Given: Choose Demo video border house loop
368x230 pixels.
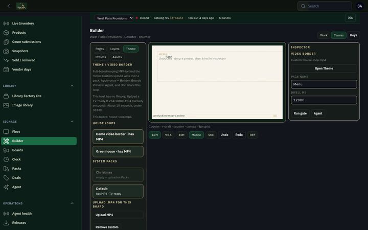Looking at the screenshot, I should point(118,136).
